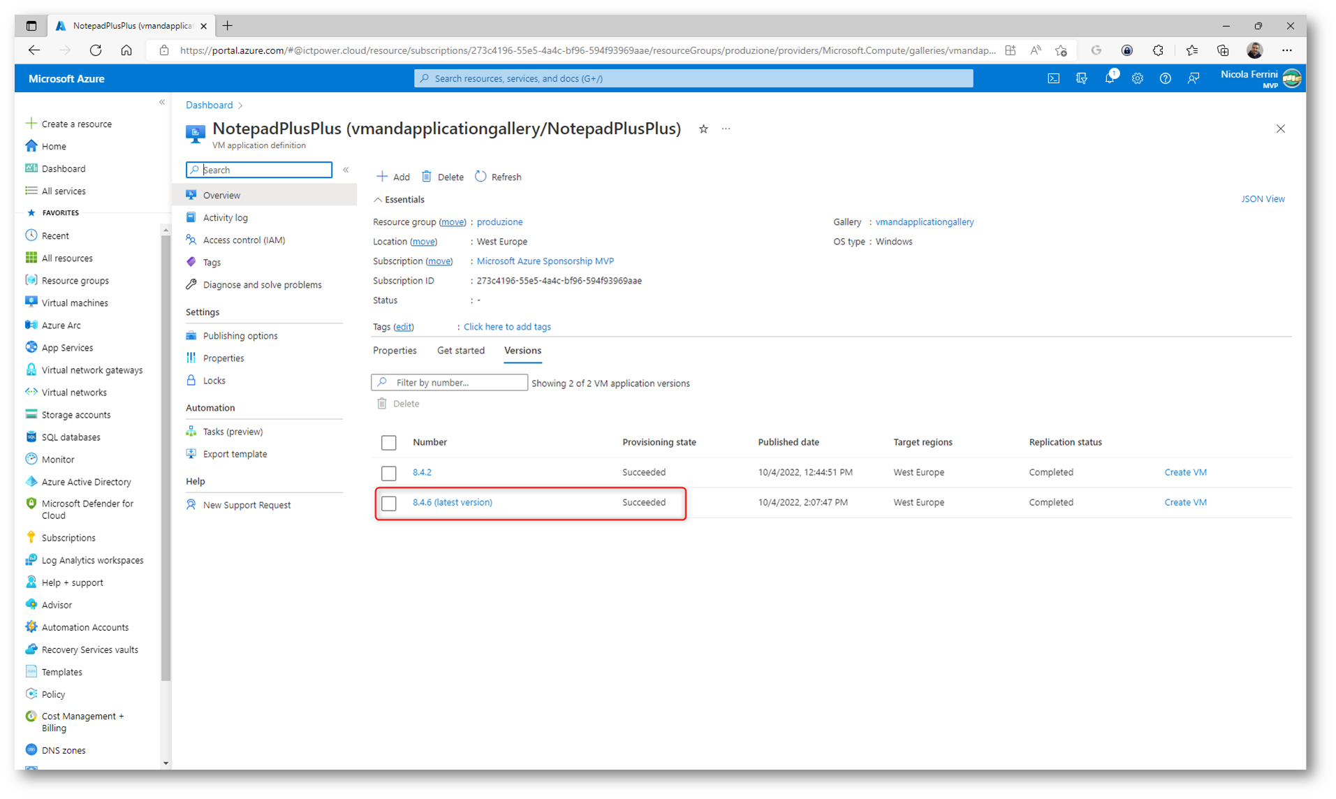Open Virtual machines in sidebar
The width and height of the screenshot is (1336, 799).
point(74,302)
